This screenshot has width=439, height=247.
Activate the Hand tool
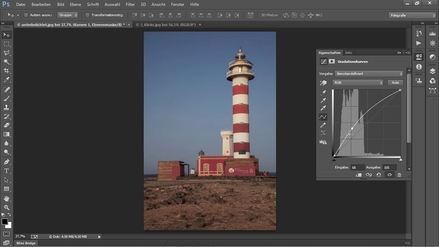click(7, 199)
